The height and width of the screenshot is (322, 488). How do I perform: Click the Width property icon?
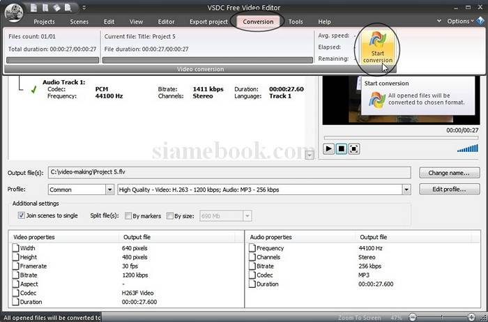pos(15,248)
